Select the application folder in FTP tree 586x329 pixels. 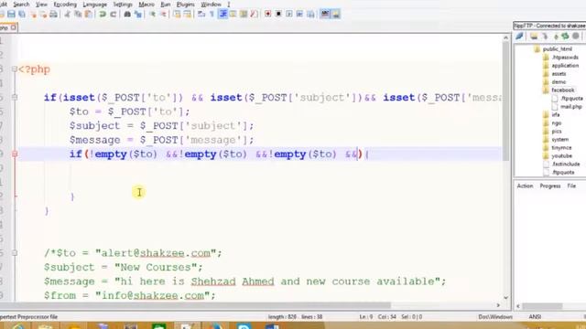click(565, 66)
